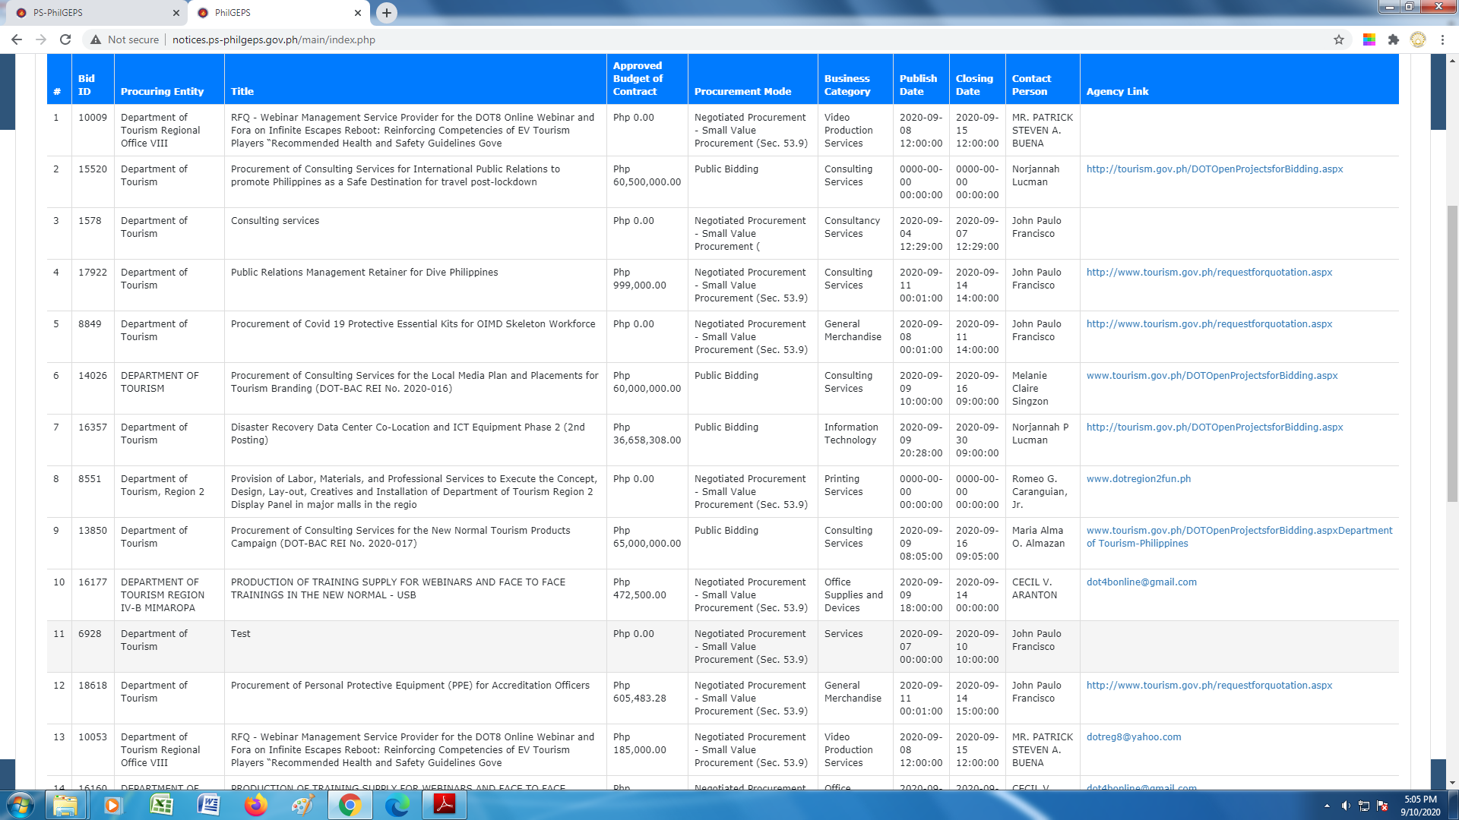Go back with the browser back arrow
The height and width of the screenshot is (820, 1459).
point(17,39)
